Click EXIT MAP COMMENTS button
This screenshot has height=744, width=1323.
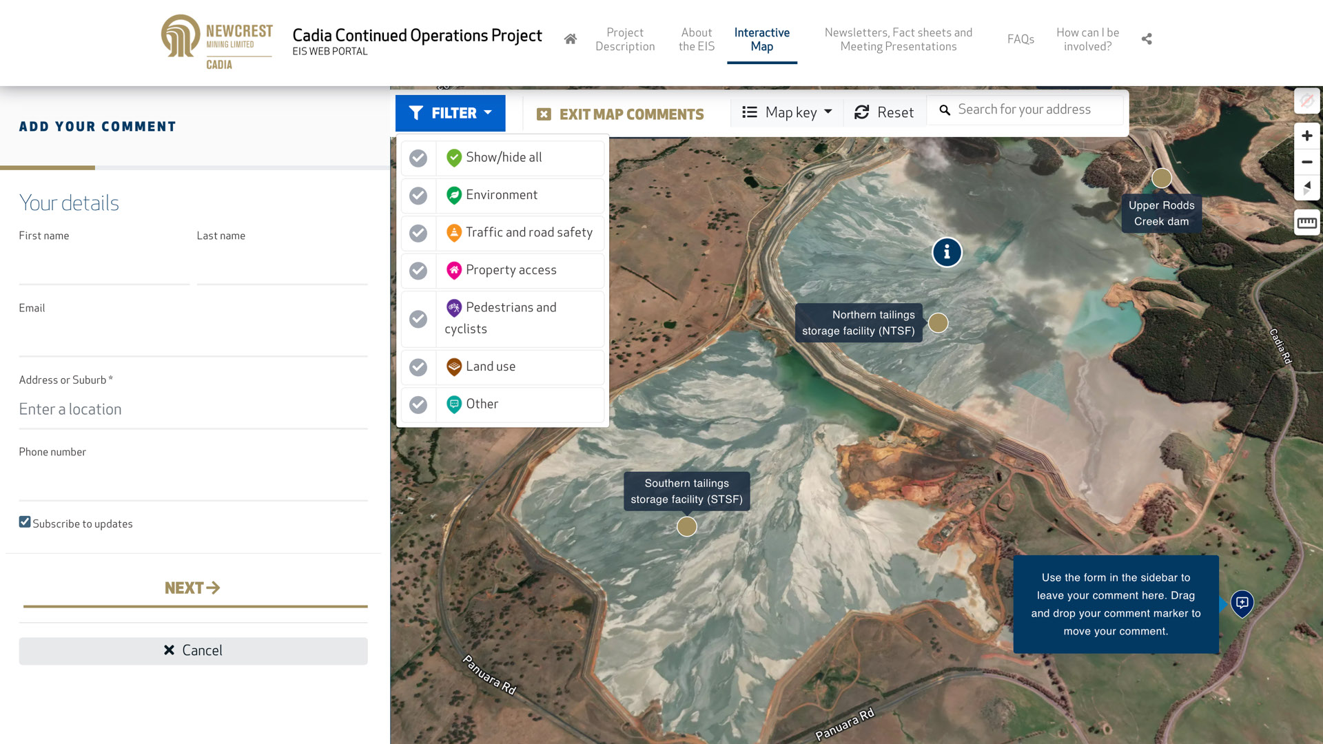tap(620, 114)
